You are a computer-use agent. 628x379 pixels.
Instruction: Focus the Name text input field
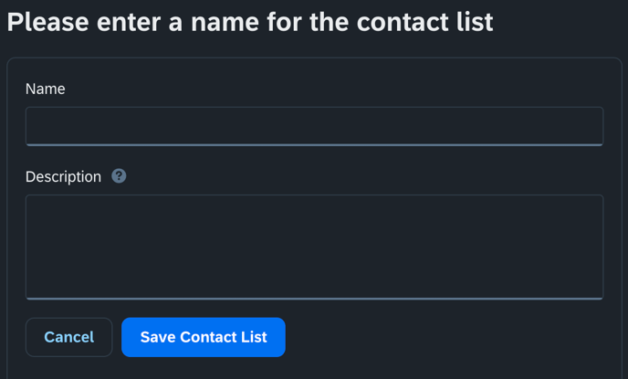click(314, 126)
